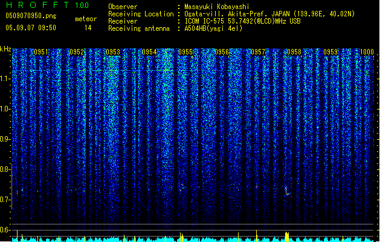Select observer name Masayuki Kobayashi

217,7
